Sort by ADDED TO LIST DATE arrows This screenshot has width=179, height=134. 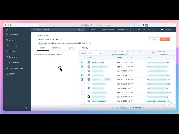tap(141, 58)
